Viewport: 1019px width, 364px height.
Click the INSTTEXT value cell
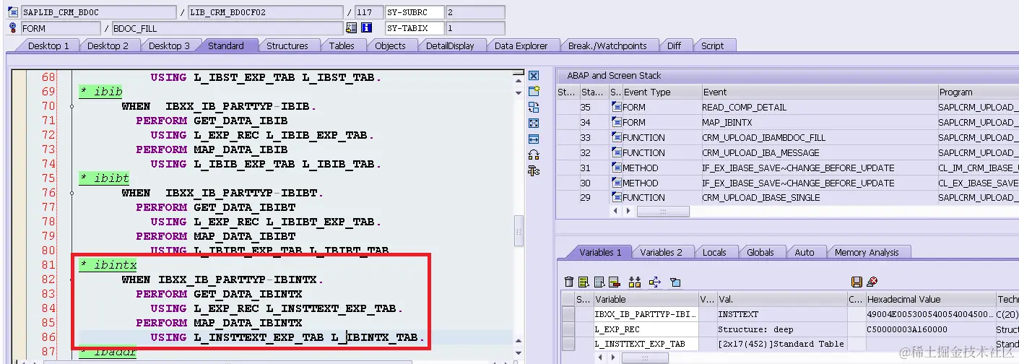click(781, 314)
